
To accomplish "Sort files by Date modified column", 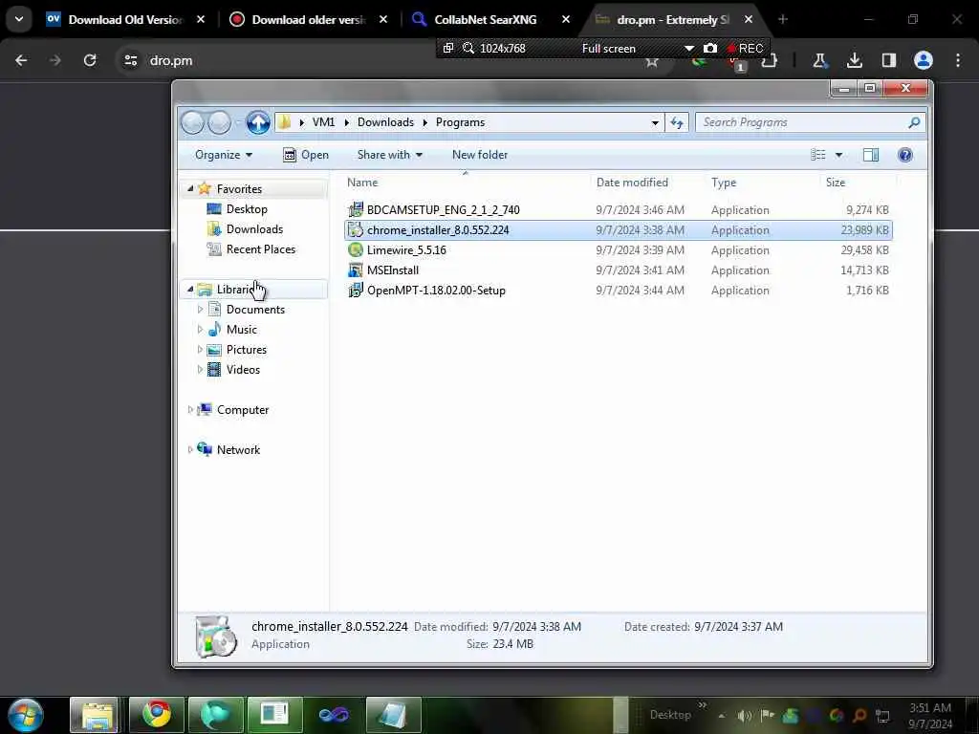I will (x=632, y=183).
